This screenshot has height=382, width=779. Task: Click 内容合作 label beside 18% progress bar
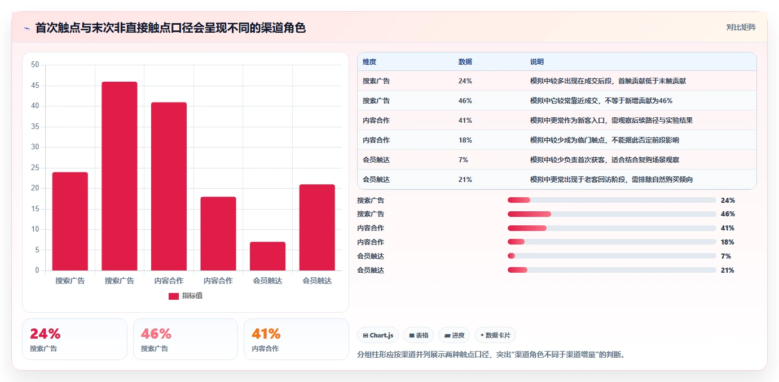pyautogui.click(x=371, y=242)
